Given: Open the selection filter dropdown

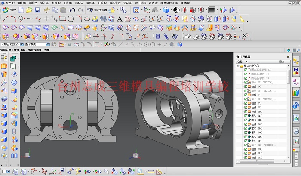Looking at the screenshot, I should 22,44.
